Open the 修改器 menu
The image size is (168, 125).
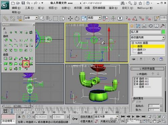pos(78,8)
